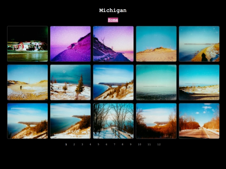Open the orange woods overlooking bay photo

(156, 121)
